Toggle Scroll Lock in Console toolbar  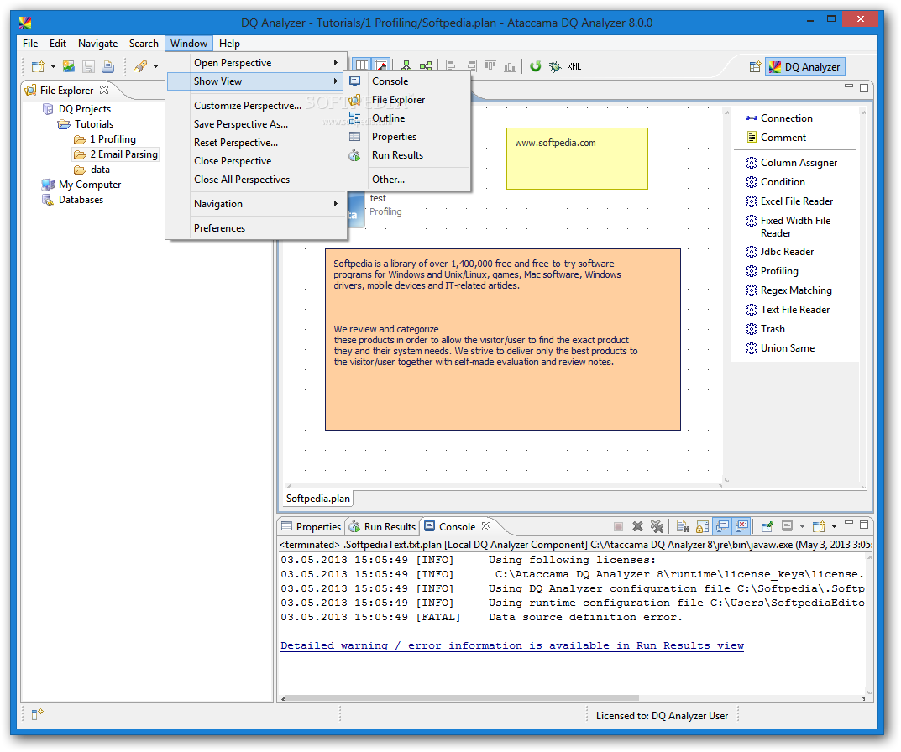tap(702, 526)
